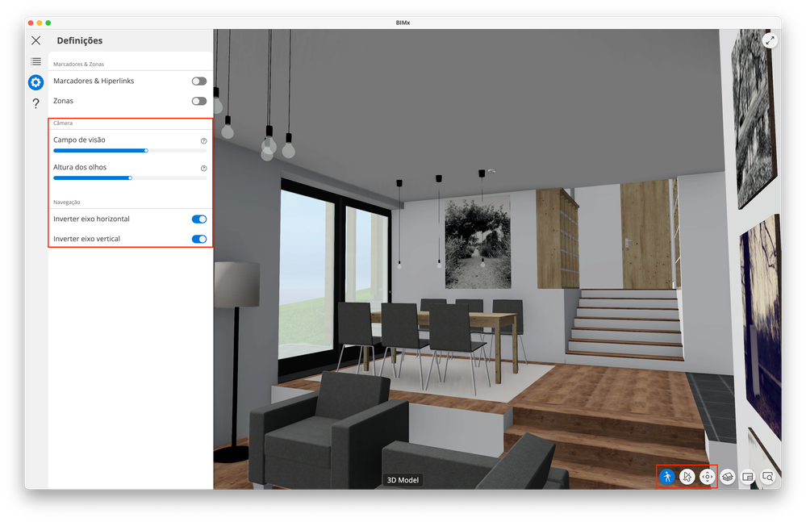806x522 pixels.
Task: Click the BIMx window title
Action: [403, 23]
